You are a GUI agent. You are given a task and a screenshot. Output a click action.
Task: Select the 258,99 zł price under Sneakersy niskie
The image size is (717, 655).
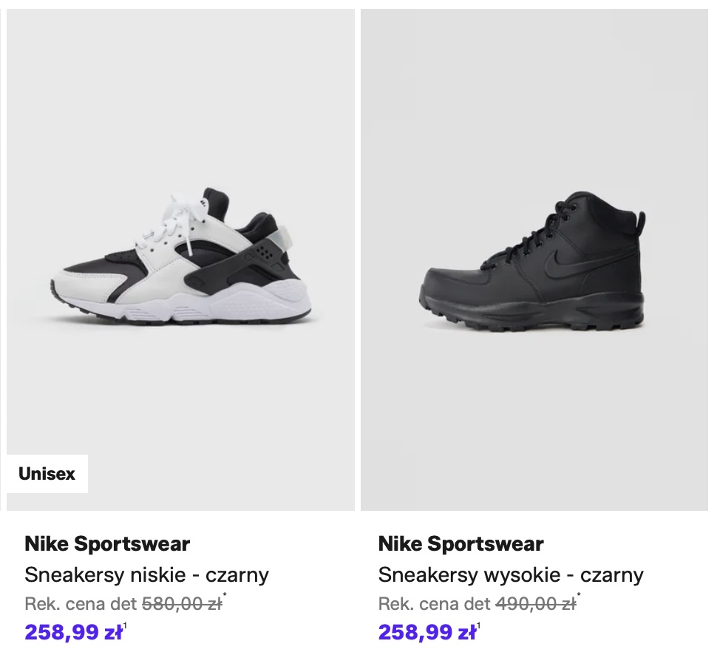(x=73, y=632)
